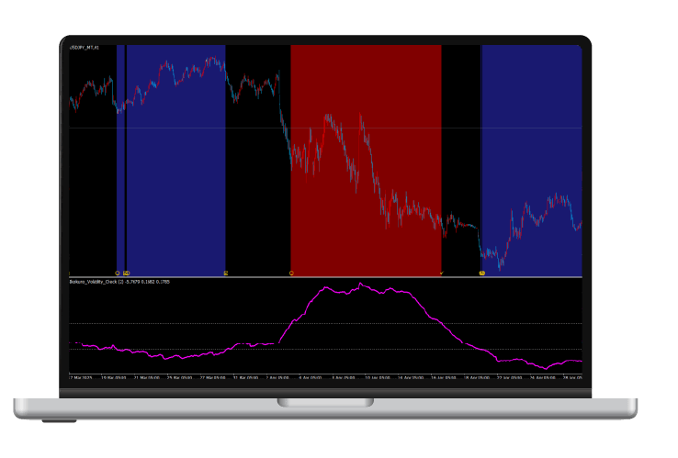This screenshot has height=458, width=678.
Task: Click the USDJPY_MT,H1 chart symbol label
Action: point(85,48)
